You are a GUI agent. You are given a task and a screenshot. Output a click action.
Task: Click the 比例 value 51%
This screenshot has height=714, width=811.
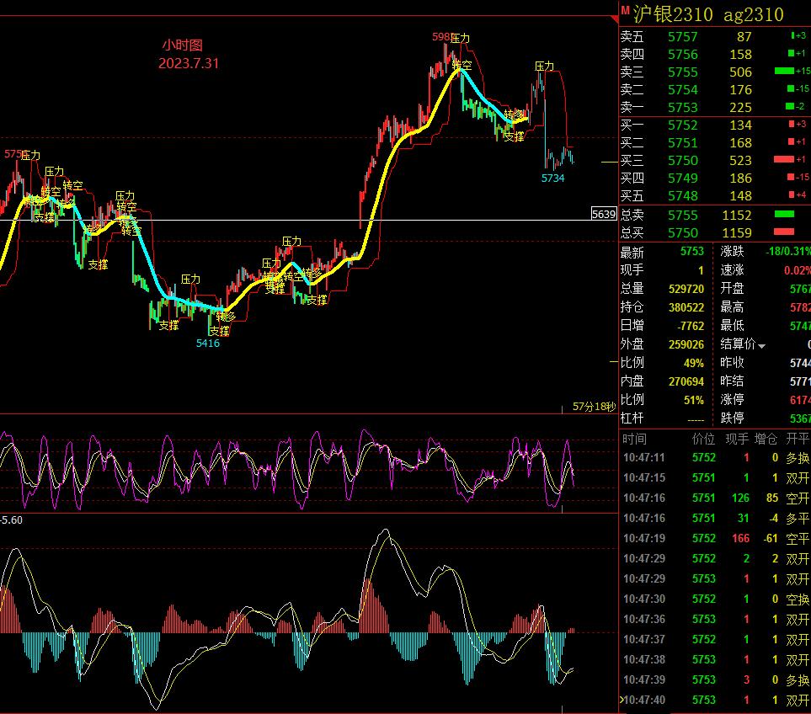coord(694,400)
